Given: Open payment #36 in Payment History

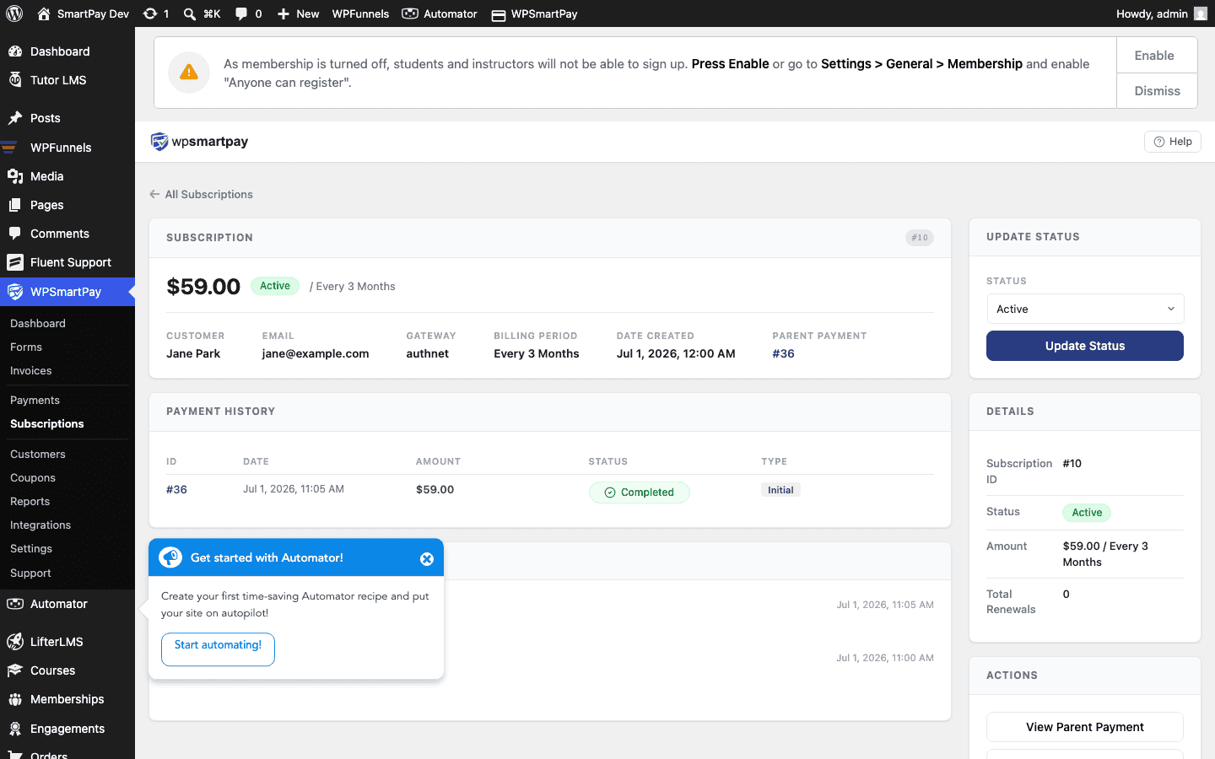Looking at the screenshot, I should pos(176,489).
